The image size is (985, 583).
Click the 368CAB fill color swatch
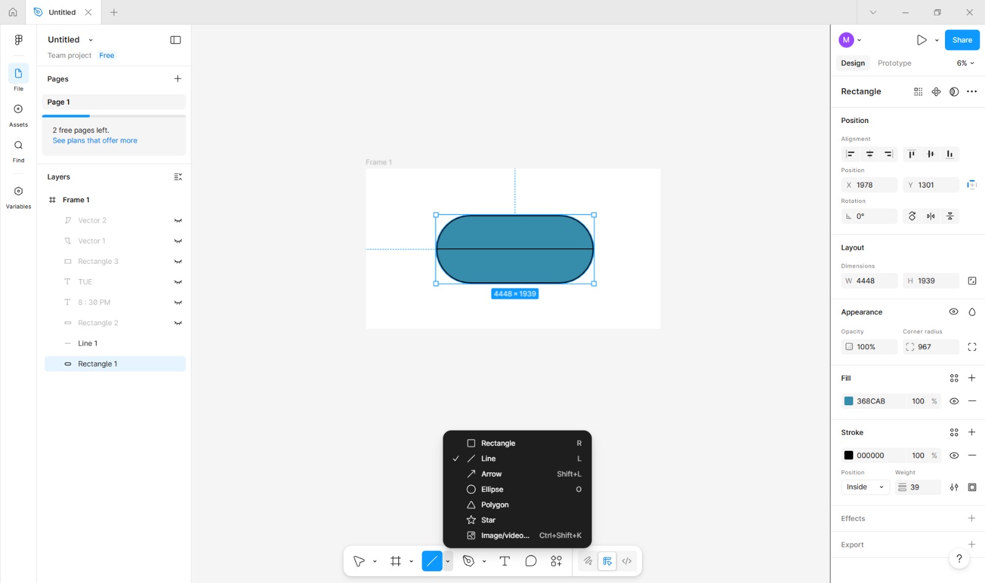[849, 400]
